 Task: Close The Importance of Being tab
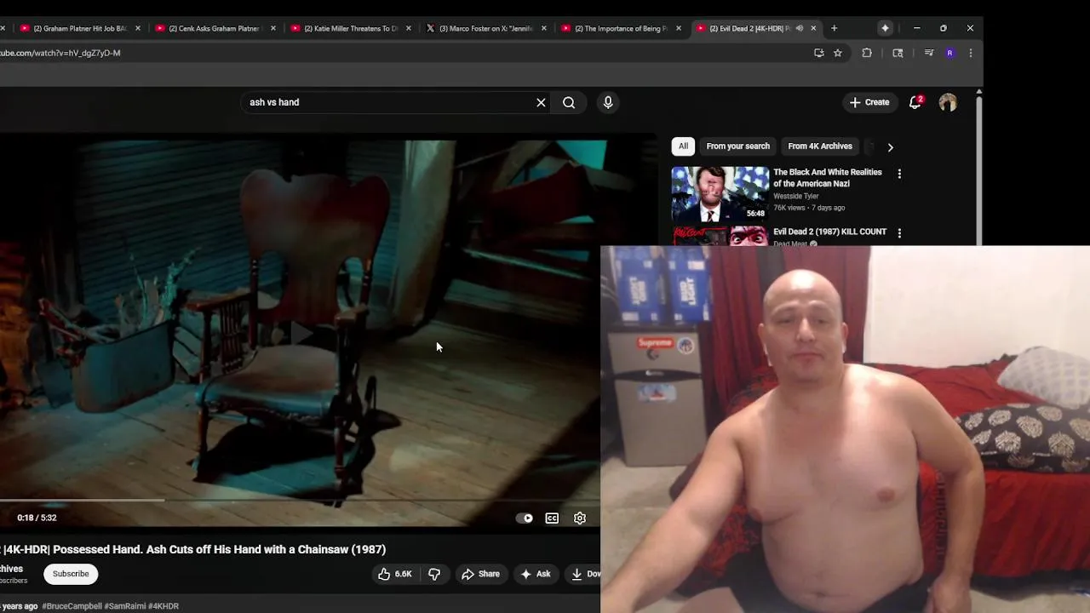[x=679, y=28]
